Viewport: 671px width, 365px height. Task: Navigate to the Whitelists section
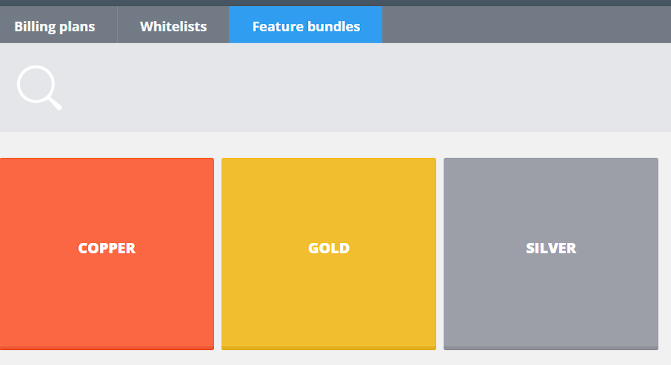[x=173, y=27]
